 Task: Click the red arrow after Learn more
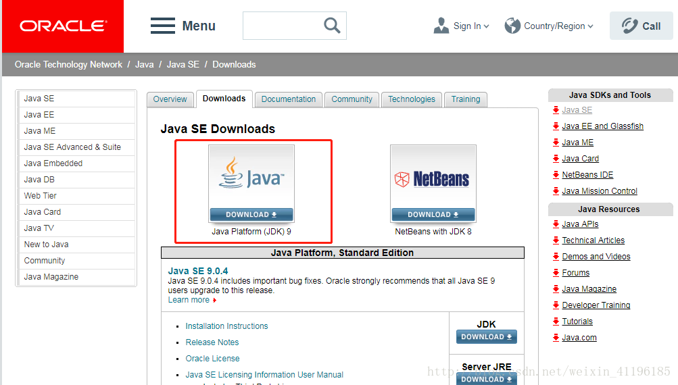(x=214, y=300)
